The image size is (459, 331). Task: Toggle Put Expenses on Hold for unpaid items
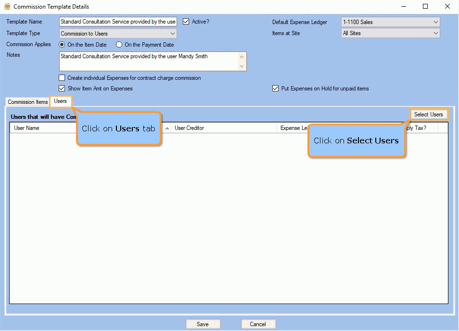coord(276,89)
